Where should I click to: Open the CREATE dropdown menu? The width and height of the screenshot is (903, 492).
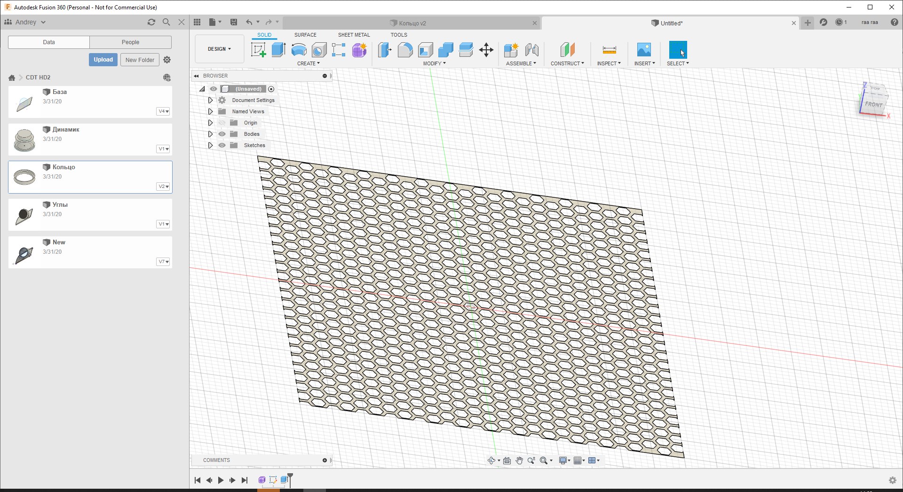(309, 63)
